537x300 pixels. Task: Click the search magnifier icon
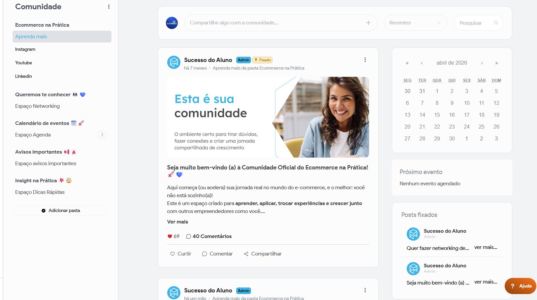pos(496,23)
